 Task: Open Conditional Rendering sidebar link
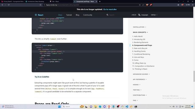[141, 54]
